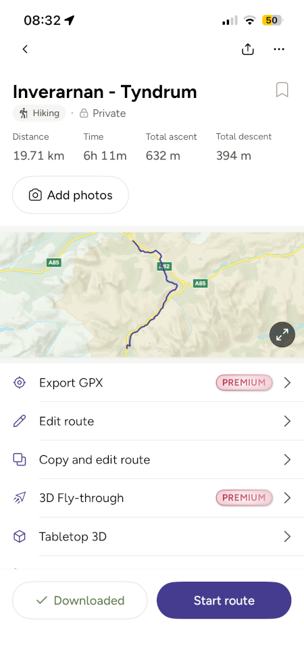
Task: Tap the back arrow icon
Action: [x=25, y=49]
